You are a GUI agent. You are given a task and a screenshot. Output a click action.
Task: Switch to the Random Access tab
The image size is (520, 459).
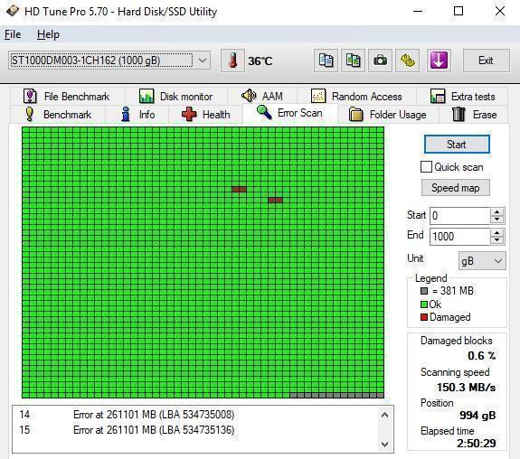pyautogui.click(x=356, y=97)
